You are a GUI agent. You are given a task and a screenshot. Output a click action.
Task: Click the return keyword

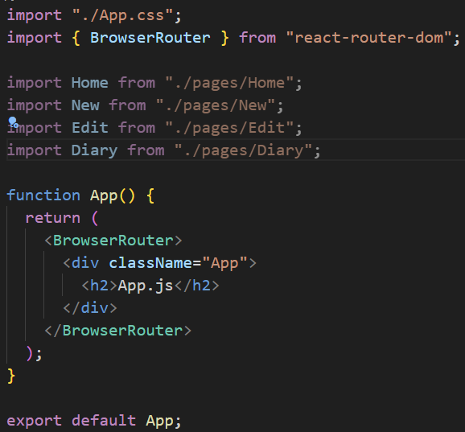coord(53,218)
